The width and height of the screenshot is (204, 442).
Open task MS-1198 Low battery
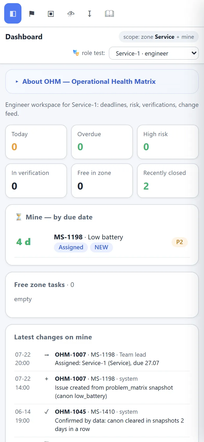(x=102, y=242)
